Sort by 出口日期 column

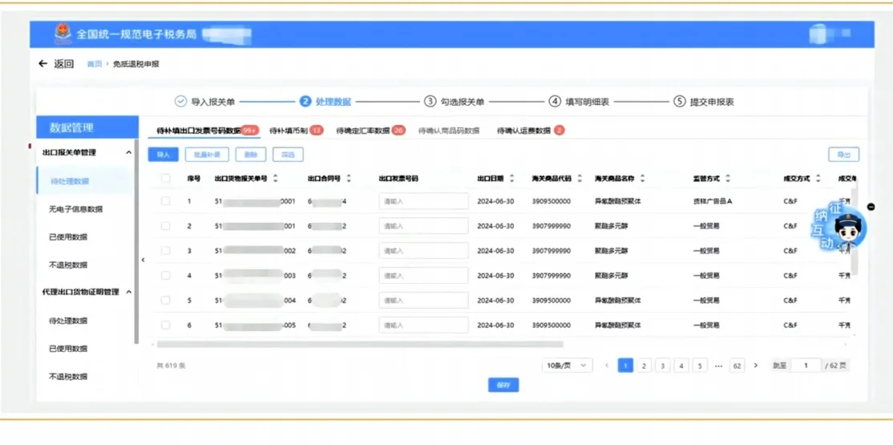tap(511, 178)
